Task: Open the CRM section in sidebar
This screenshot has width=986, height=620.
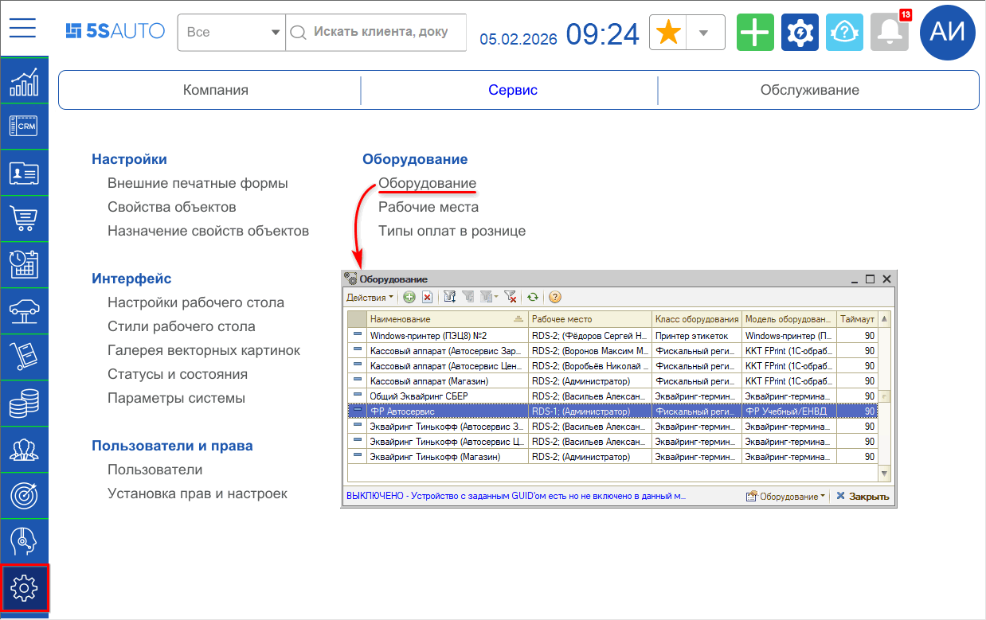Action: [x=24, y=126]
